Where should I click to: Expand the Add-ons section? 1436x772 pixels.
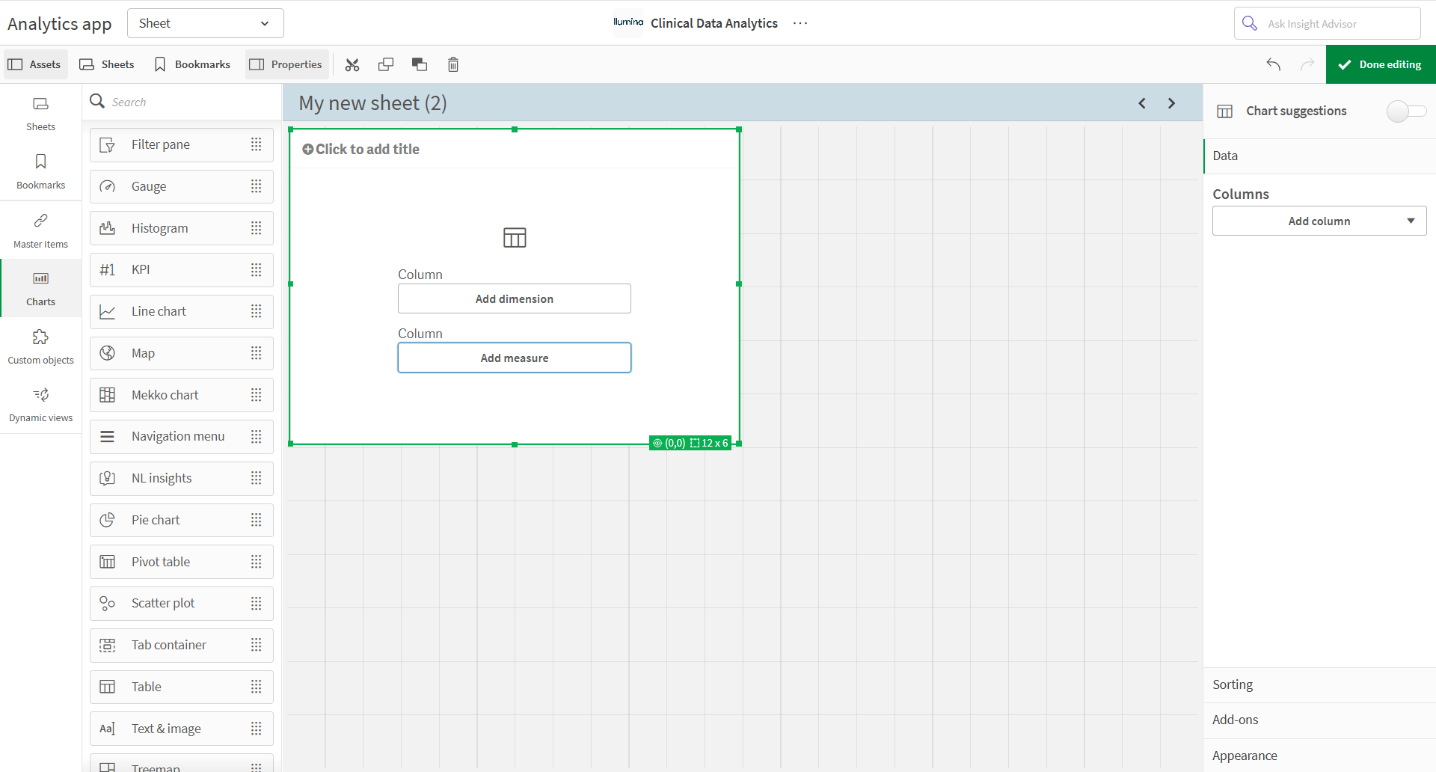[x=1319, y=720]
